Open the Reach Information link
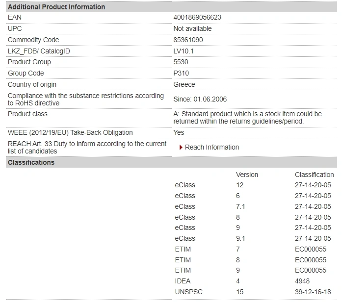Image resolution: width=342 pixels, height=303 pixels. tap(212, 148)
